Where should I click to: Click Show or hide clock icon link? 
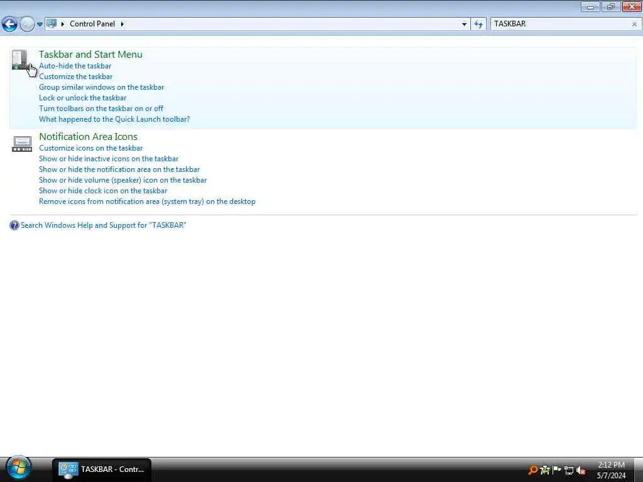(x=103, y=191)
